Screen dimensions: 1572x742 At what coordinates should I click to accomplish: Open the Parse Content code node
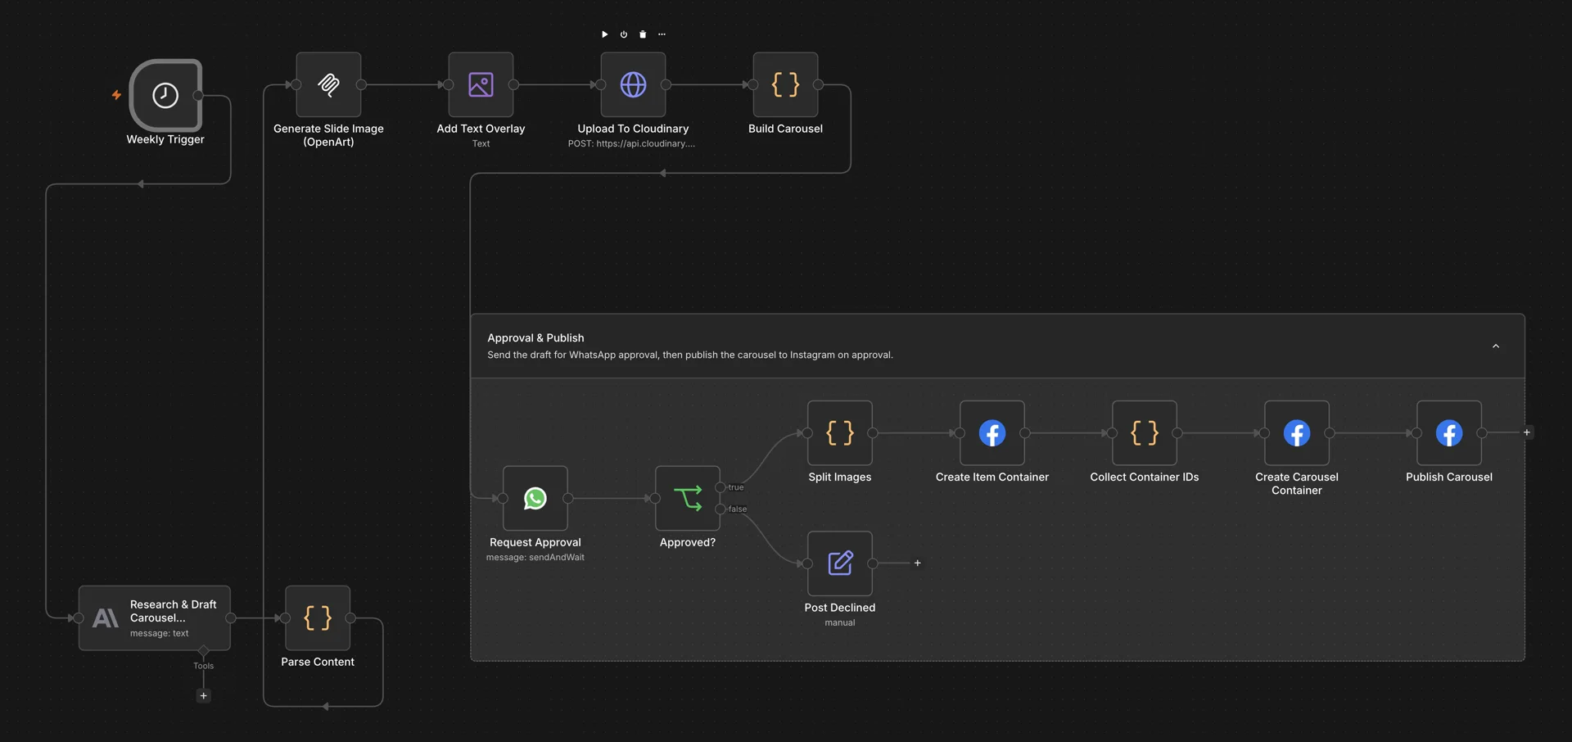pyautogui.click(x=318, y=618)
